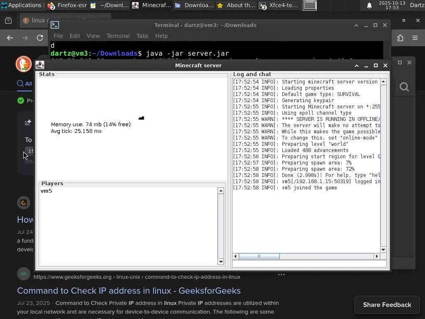Open the Downloa... file manager taskbar item
Image resolution: width=425 pixels, height=319 pixels.
pos(194,5)
